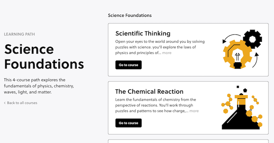Open the Scientific Thinking Go to course button
This screenshot has height=143, width=274.
point(128,65)
